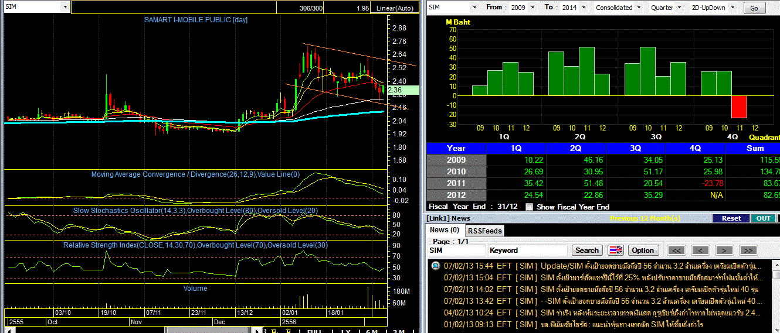Switch to the RSSFeeds tab
This screenshot has width=780, height=333.
pos(484,231)
